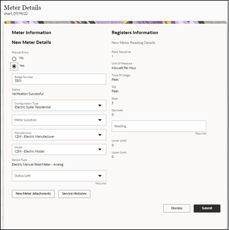Click into the Reading input field

click(159, 126)
